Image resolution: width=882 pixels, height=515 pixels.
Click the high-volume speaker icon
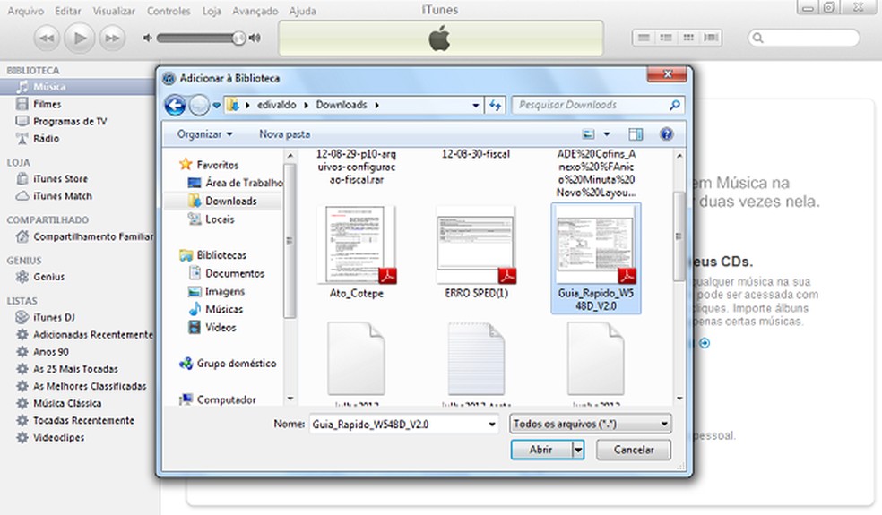click(255, 38)
